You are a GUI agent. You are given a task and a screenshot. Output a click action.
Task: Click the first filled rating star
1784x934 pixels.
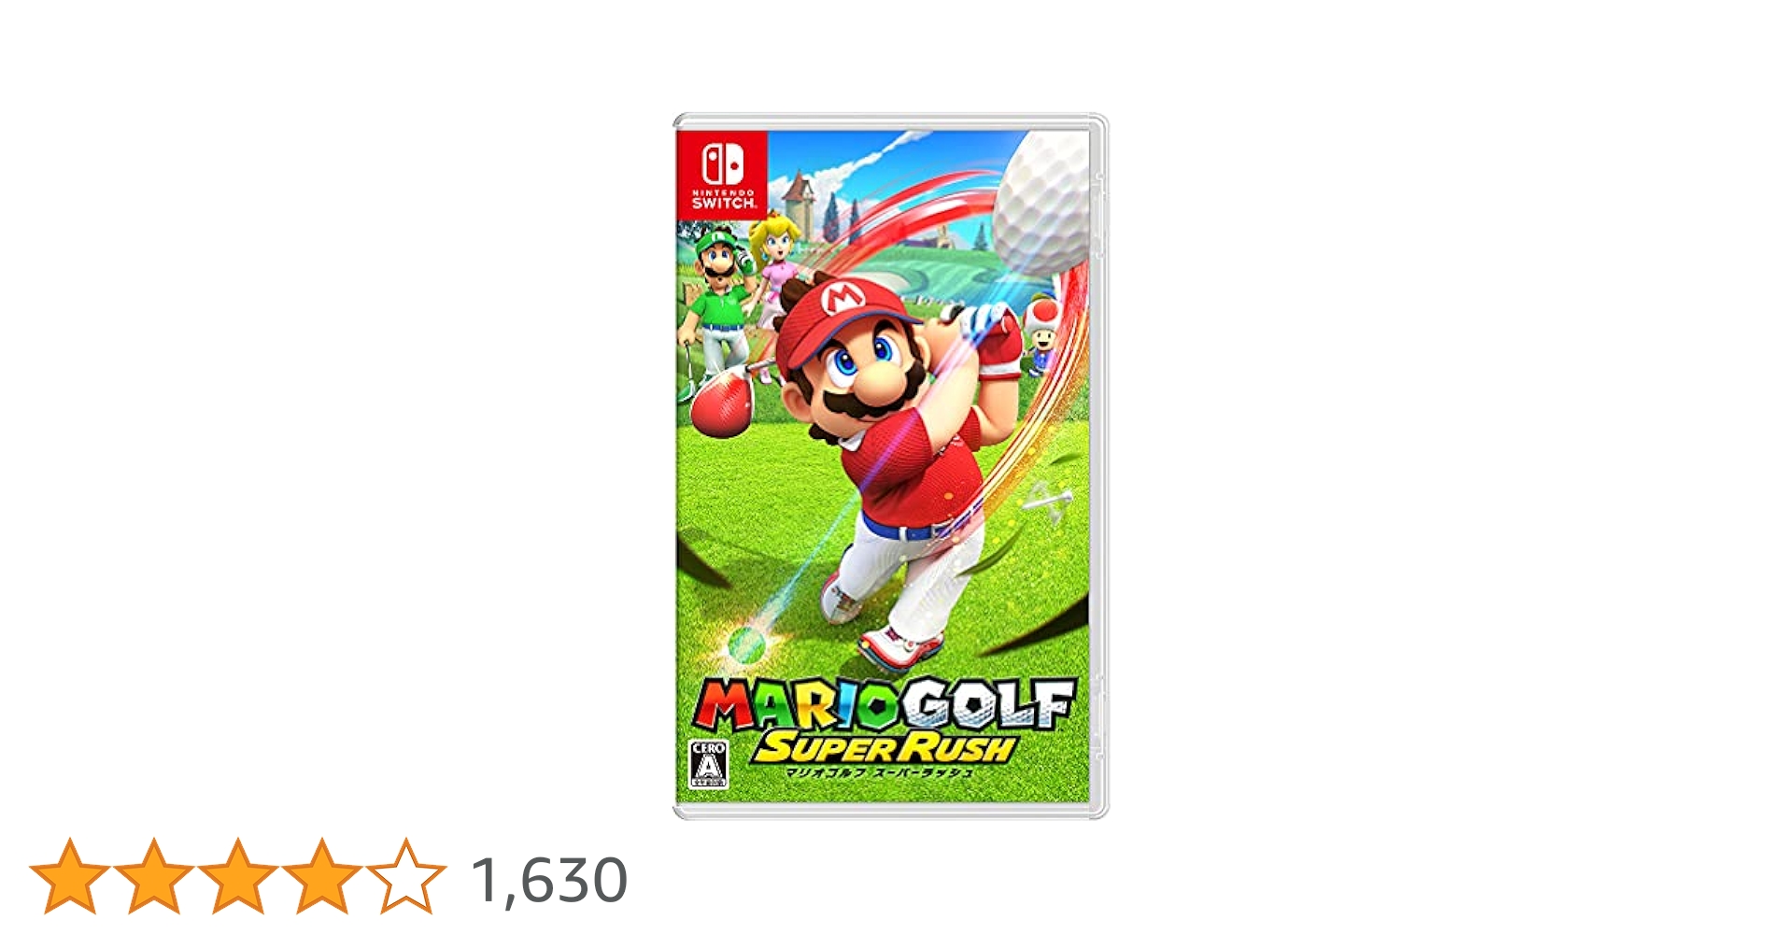pos(70,876)
